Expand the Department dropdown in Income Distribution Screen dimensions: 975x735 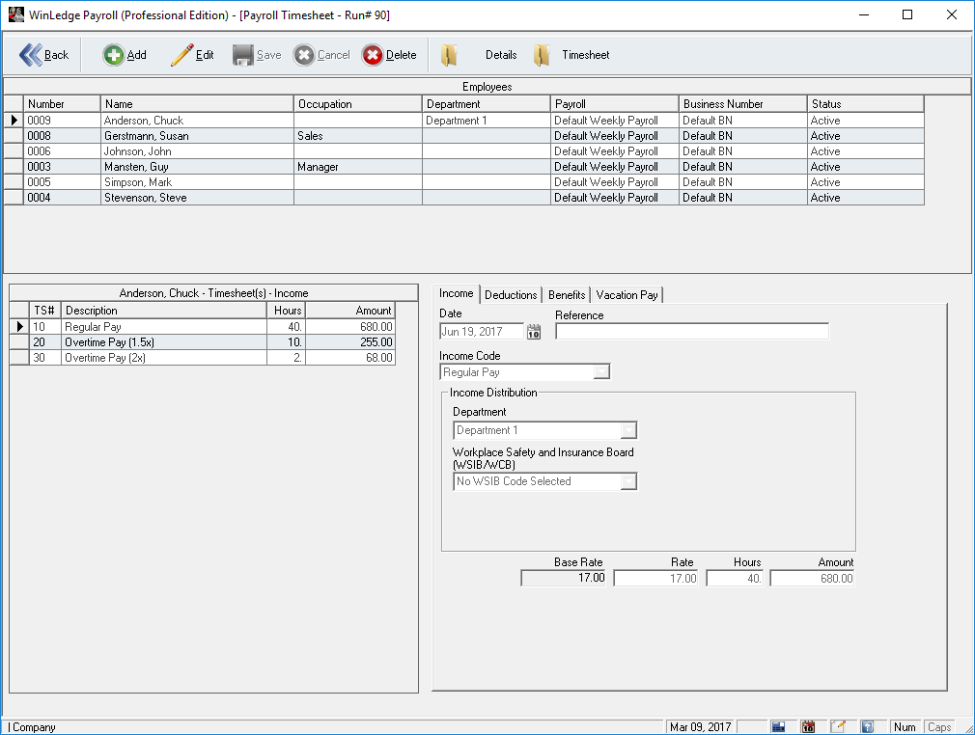point(628,431)
